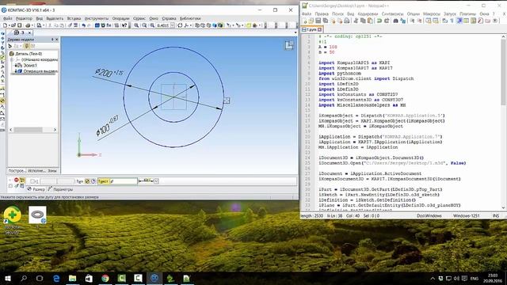Toggle the diameter type button next to Тип
The image size is (507, 285).
click(x=87, y=181)
